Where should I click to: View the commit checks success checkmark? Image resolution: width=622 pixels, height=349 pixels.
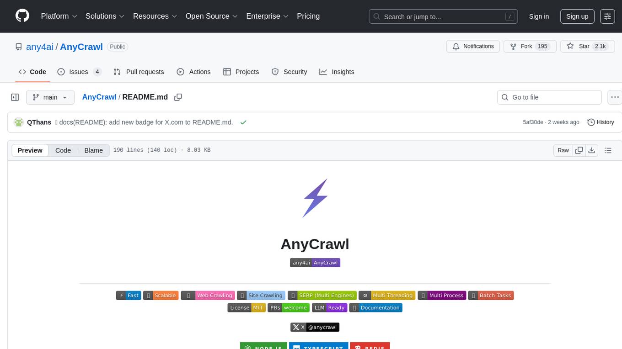243,122
